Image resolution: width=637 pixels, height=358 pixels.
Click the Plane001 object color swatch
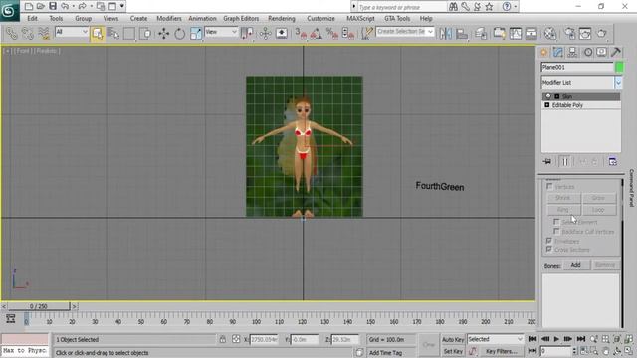click(x=619, y=68)
